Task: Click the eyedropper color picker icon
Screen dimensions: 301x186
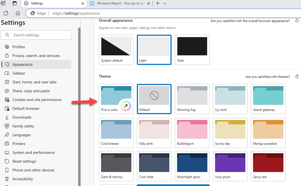Action: pos(126,106)
